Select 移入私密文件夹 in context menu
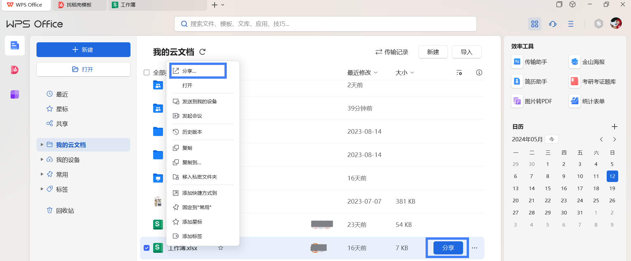Screen dimensions: 631x261 tap(199, 177)
